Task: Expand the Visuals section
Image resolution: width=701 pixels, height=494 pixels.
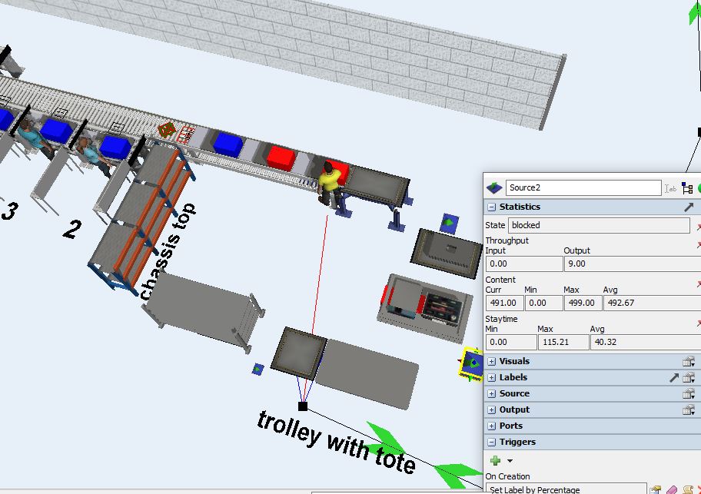Action: [491, 361]
